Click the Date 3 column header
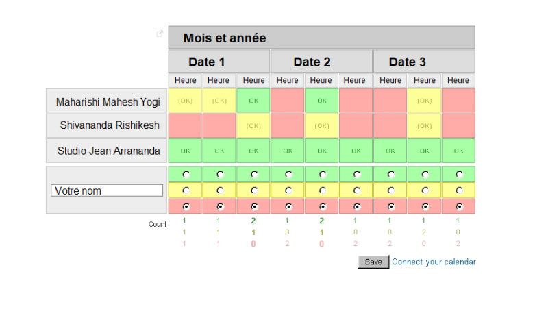The width and height of the screenshot is (548, 322). (x=408, y=62)
